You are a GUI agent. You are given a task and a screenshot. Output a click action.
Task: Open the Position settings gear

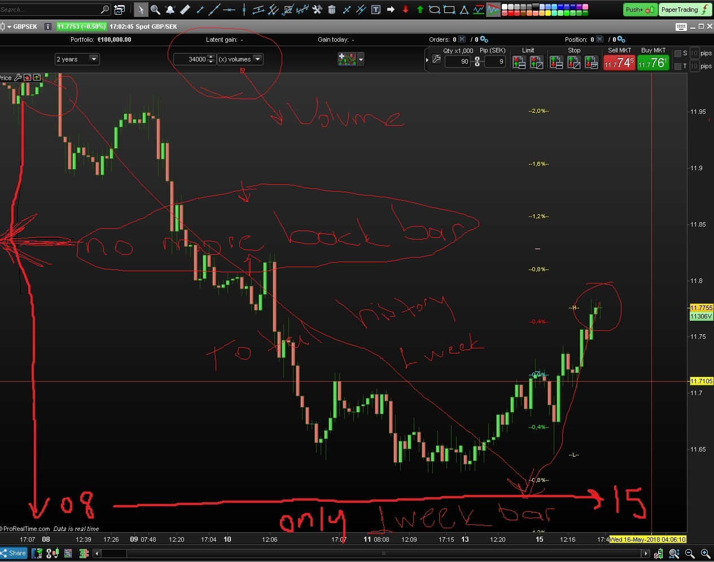[621, 39]
